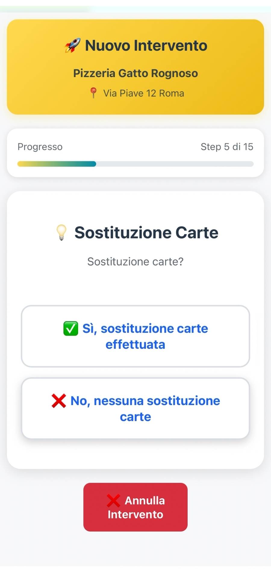Click the filled portion of the progress bar

pos(57,164)
